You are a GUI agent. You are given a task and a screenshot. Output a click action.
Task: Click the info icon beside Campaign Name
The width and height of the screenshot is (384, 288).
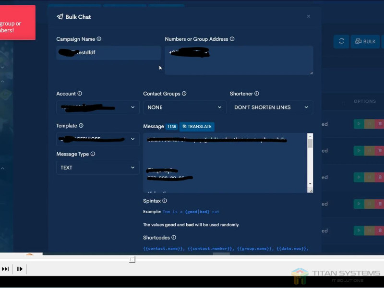click(x=99, y=39)
